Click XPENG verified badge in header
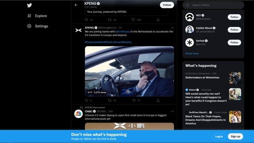The height and width of the screenshot is (143, 254). [x=98, y=4]
